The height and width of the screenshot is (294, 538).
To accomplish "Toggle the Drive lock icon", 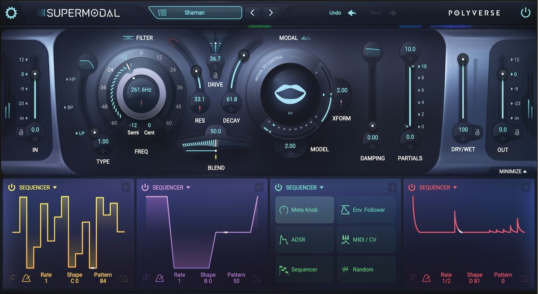I will pos(215,75).
